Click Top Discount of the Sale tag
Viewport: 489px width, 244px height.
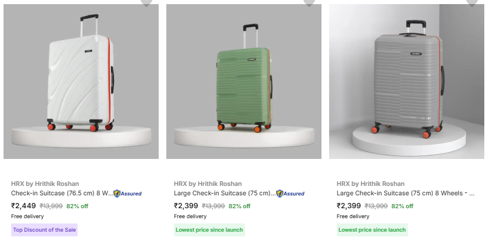click(x=44, y=230)
